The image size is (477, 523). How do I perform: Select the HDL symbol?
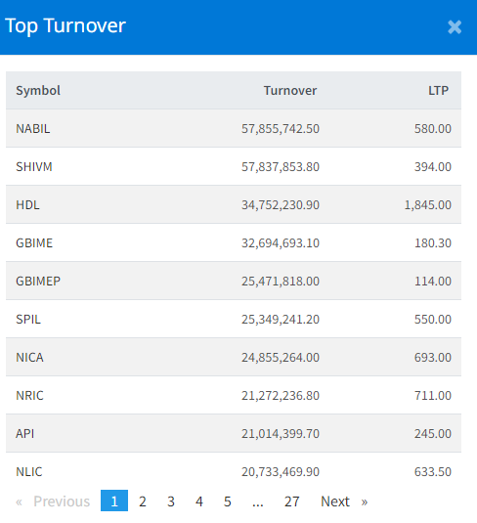click(27, 204)
